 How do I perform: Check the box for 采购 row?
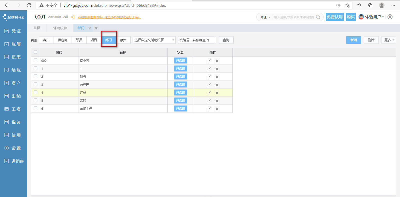coord(36,100)
